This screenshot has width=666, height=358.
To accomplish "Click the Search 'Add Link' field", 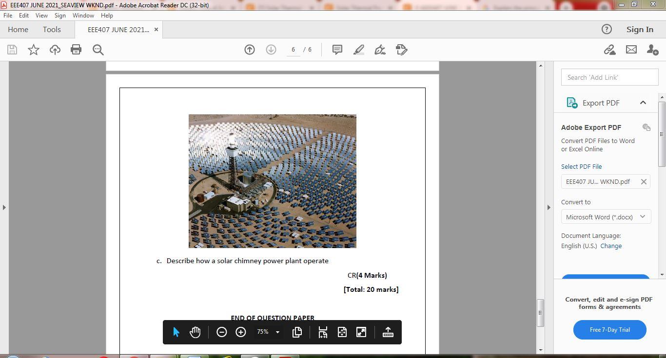I will (x=609, y=77).
